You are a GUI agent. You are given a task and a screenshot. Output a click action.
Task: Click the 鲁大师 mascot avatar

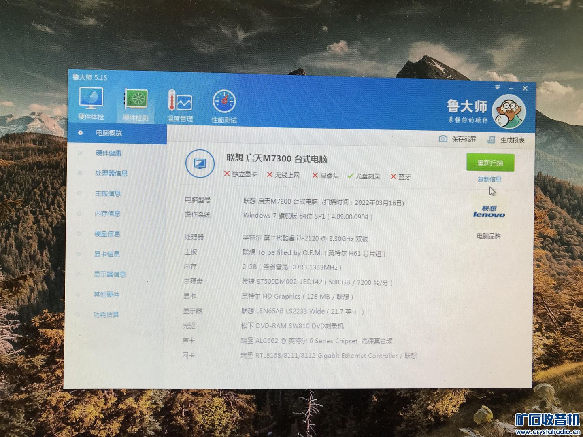(x=509, y=111)
